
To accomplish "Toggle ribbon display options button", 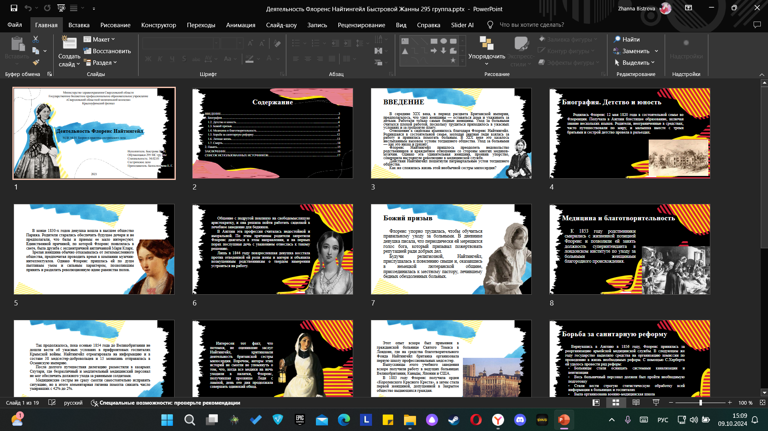I will click(688, 8).
